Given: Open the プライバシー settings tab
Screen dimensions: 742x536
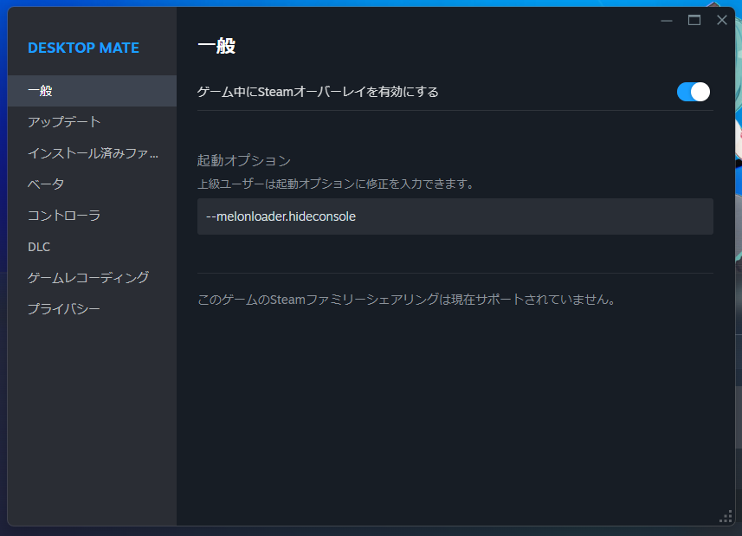Looking at the screenshot, I should [92, 309].
